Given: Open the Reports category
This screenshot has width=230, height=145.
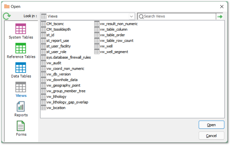Looking at the screenshot, I should 21,109.
